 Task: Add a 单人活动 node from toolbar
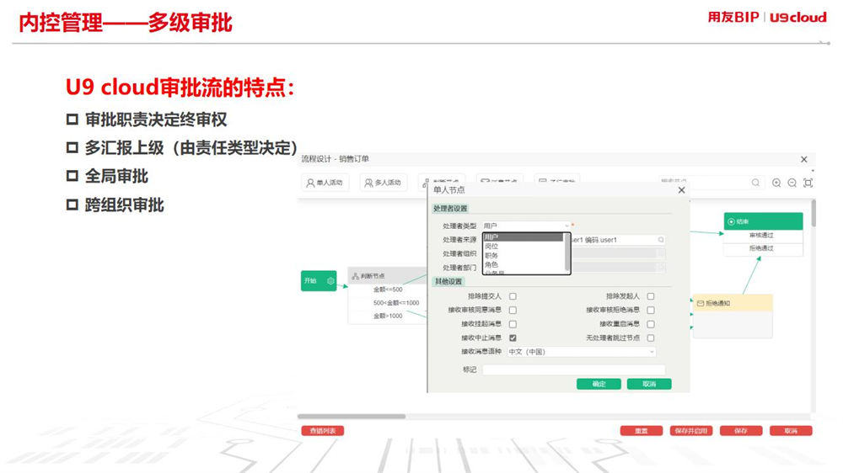325,183
